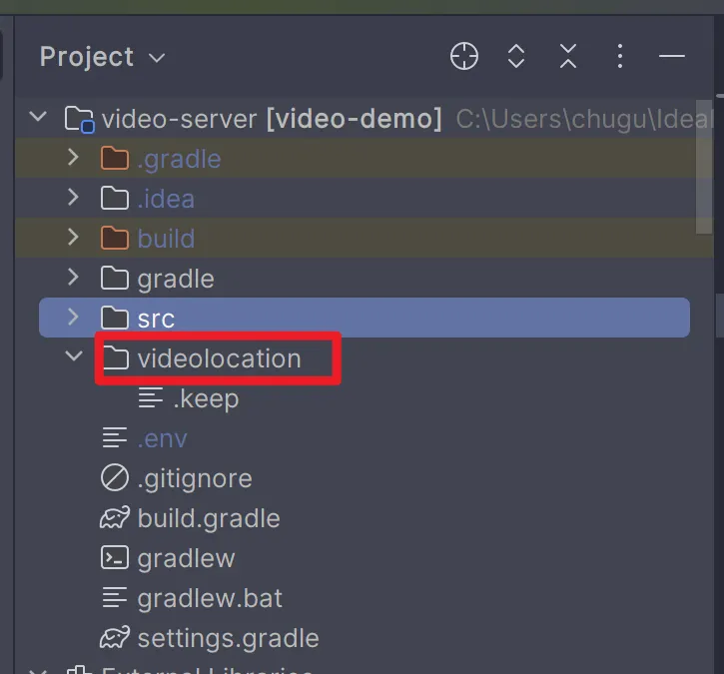
Task: Open the .env file
Action: coord(162,438)
